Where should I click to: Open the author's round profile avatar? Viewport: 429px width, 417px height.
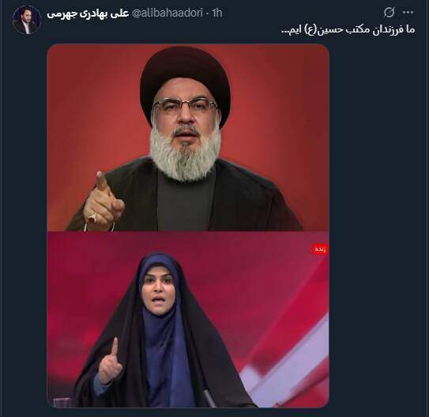(x=27, y=21)
